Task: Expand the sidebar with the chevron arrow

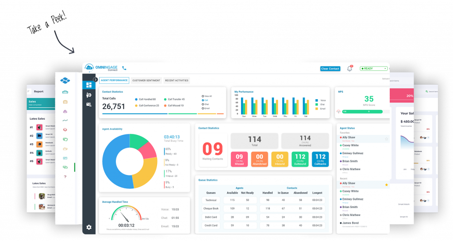Action: click(95, 80)
